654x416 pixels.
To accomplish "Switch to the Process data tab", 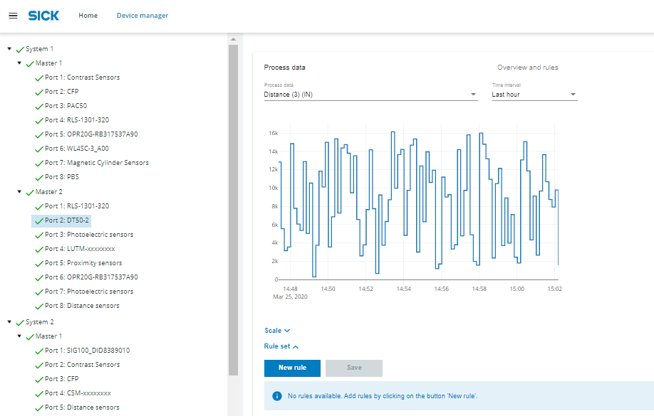I will click(x=284, y=68).
